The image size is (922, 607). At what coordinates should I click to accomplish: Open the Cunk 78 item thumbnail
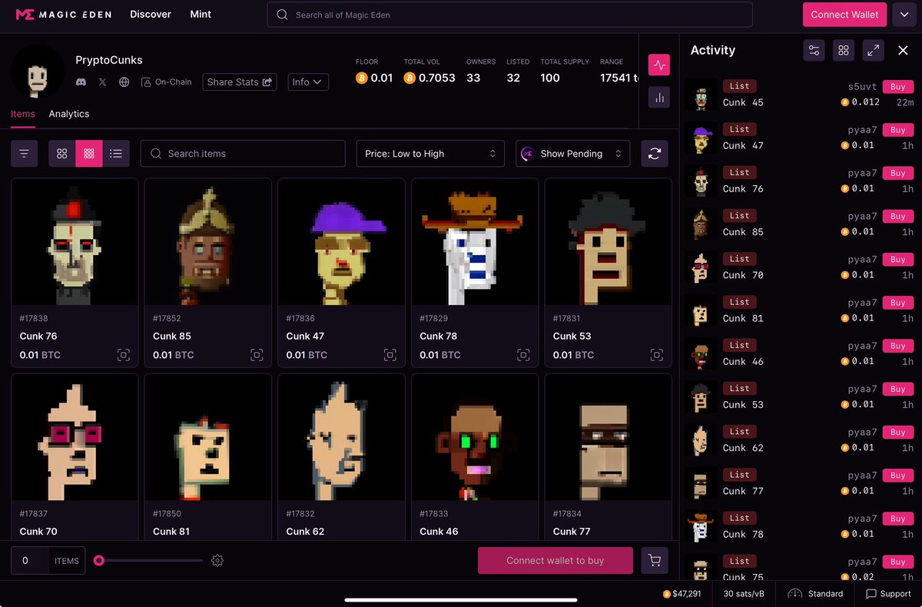point(474,243)
